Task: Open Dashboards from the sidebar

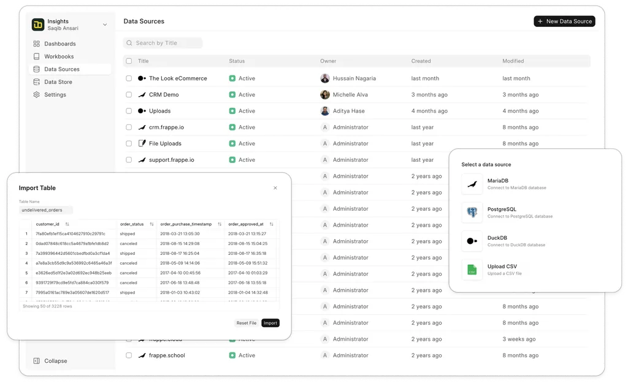Action: (x=59, y=44)
